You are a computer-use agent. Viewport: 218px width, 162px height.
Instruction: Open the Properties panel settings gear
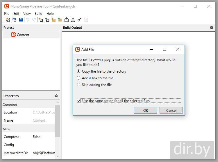click(x=56, y=96)
